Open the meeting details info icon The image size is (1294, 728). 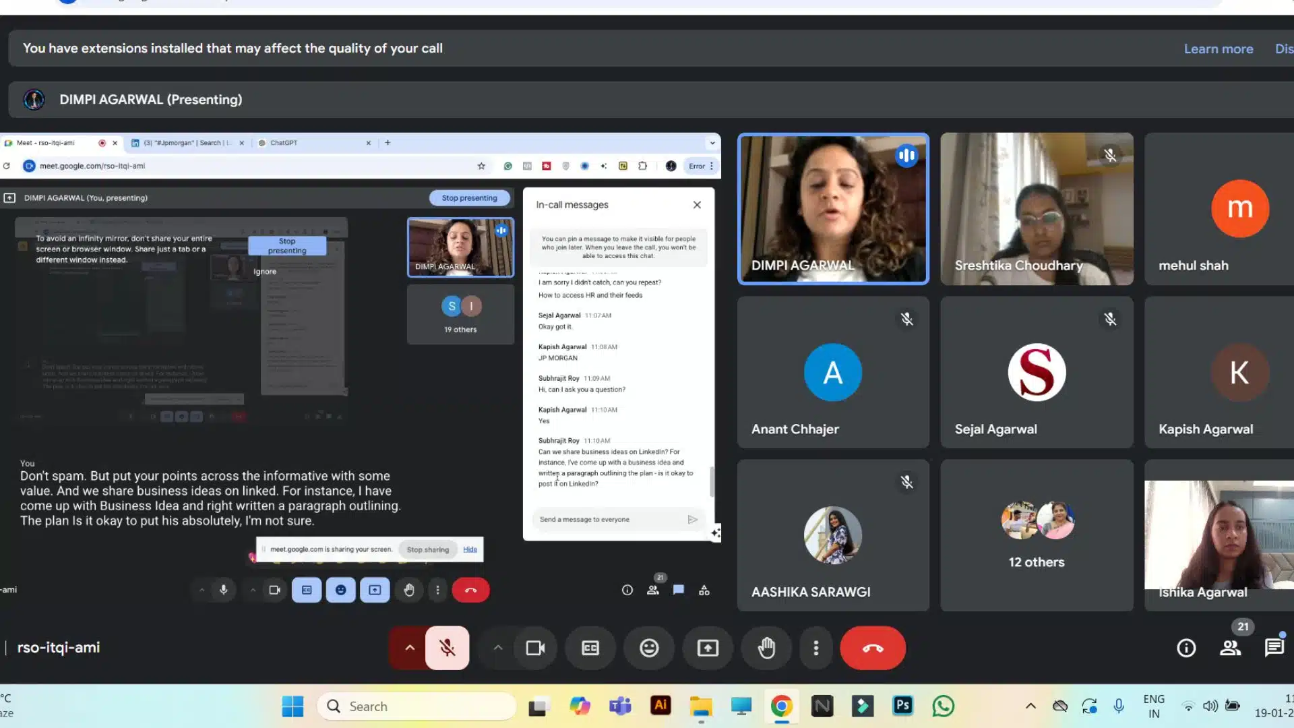click(1186, 648)
